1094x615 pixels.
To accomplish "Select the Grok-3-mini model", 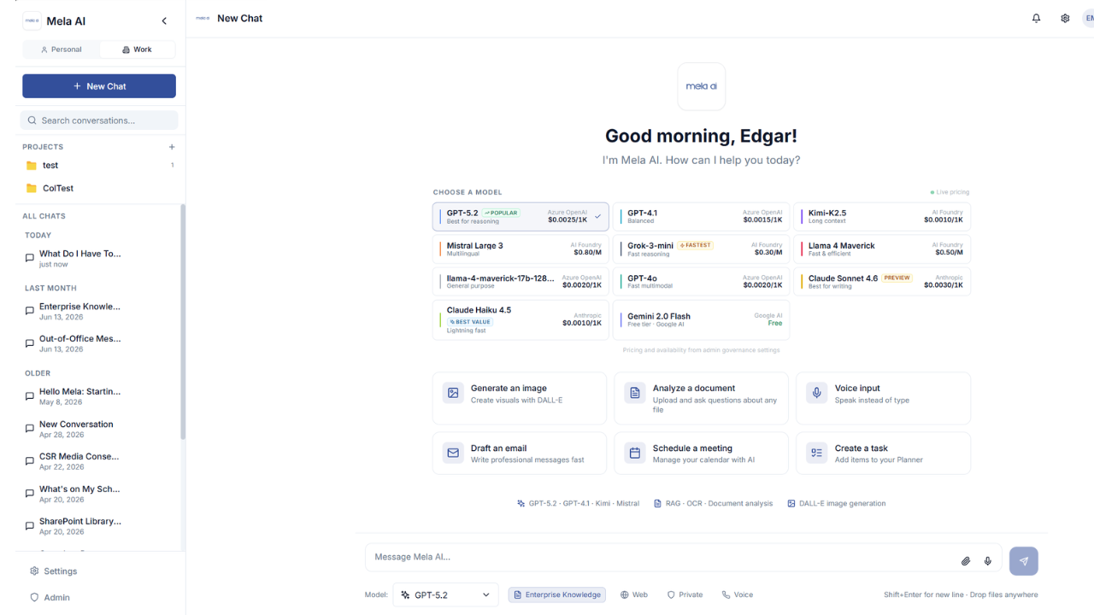I will (x=702, y=249).
